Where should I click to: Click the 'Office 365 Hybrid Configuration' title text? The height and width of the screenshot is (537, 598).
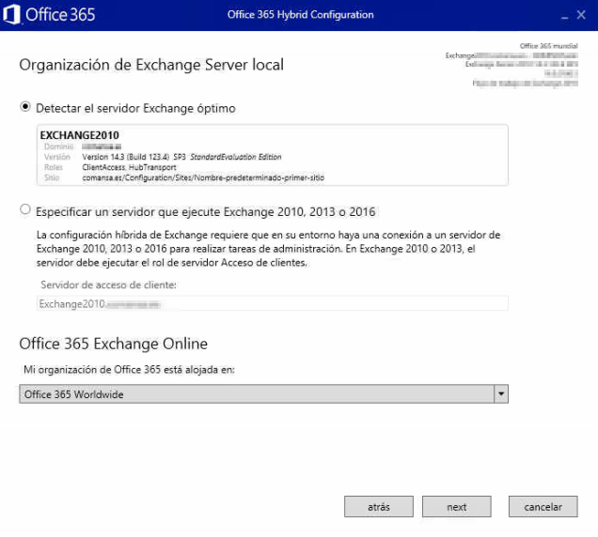pos(301,15)
